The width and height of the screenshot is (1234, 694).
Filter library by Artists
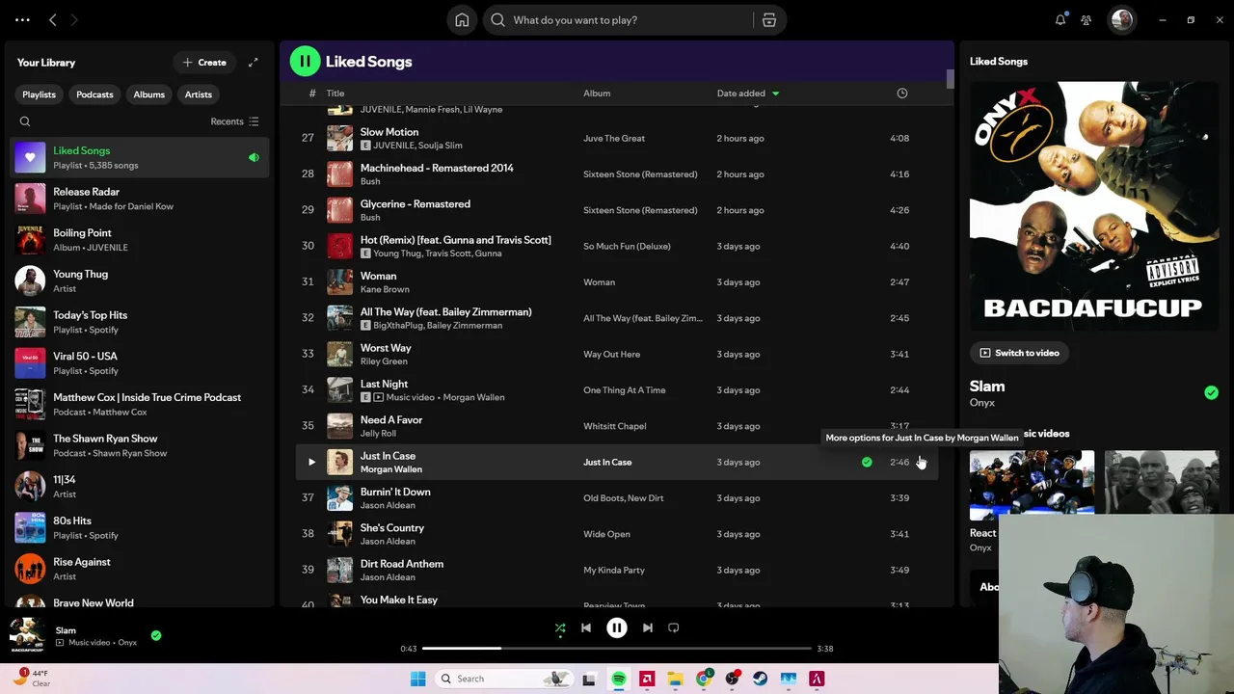(x=199, y=94)
